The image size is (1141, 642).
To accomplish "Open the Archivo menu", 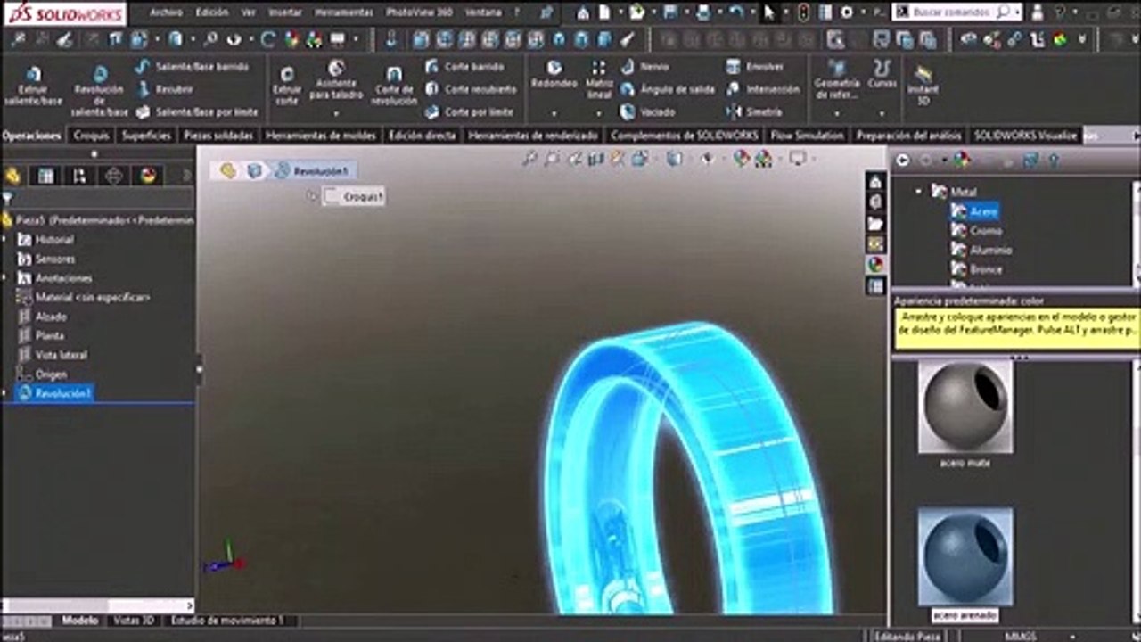I will 167,13.
